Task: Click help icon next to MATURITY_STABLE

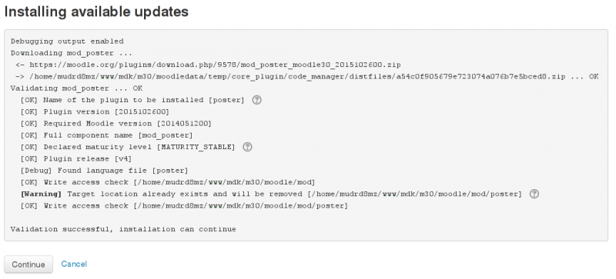Action: [247, 147]
